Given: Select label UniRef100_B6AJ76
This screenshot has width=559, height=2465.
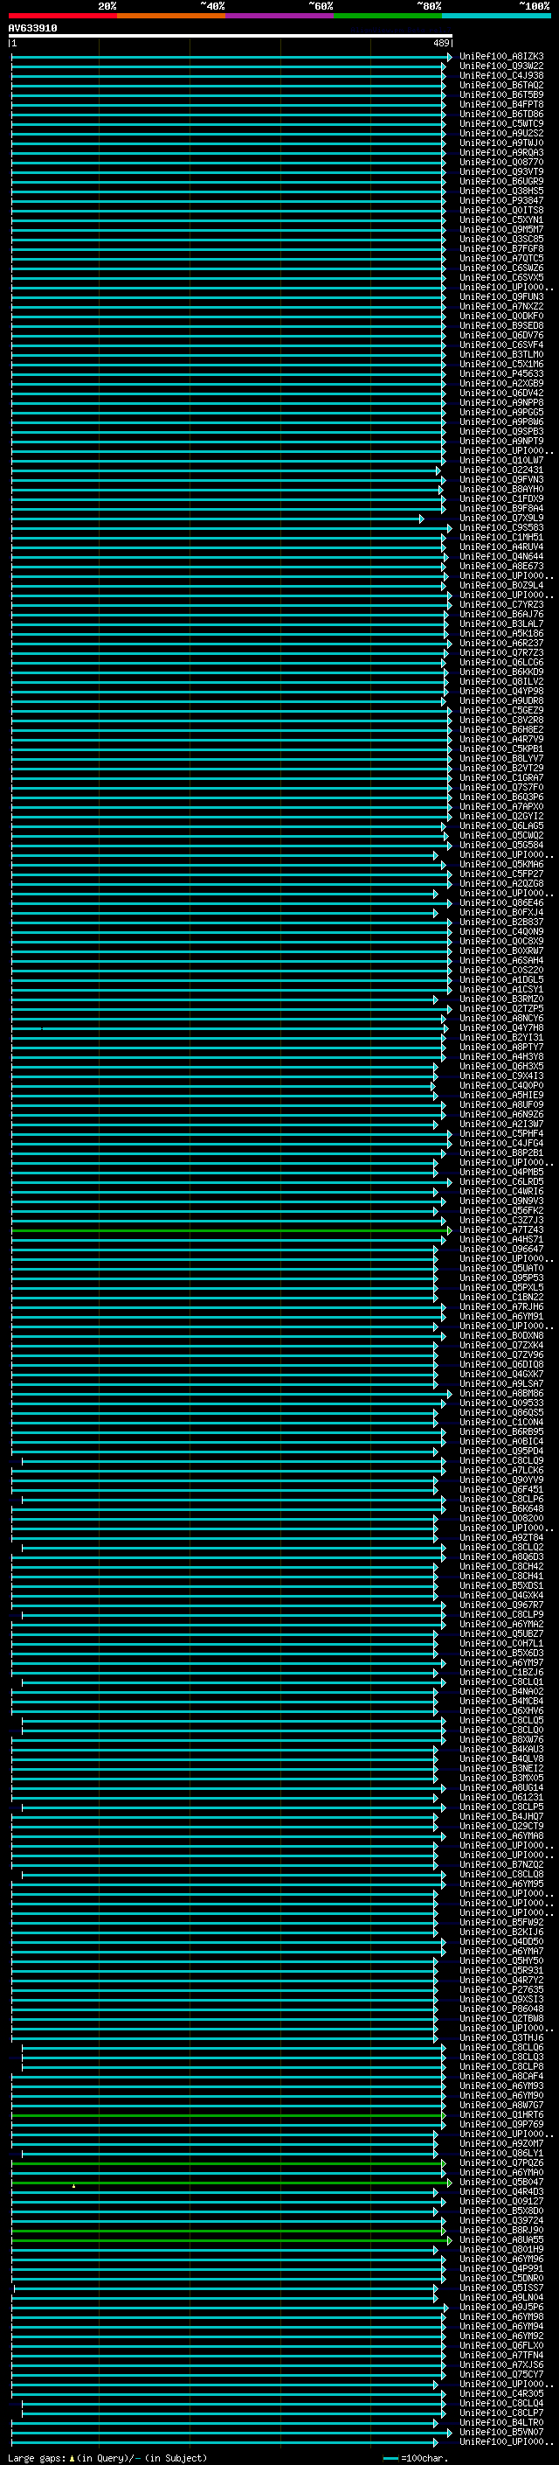Looking at the screenshot, I should (x=501, y=615).
